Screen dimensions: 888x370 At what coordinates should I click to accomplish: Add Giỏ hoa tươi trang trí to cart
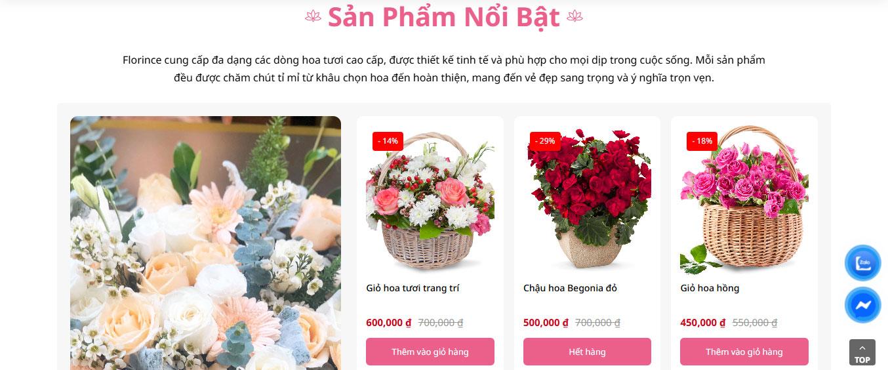[430, 352]
